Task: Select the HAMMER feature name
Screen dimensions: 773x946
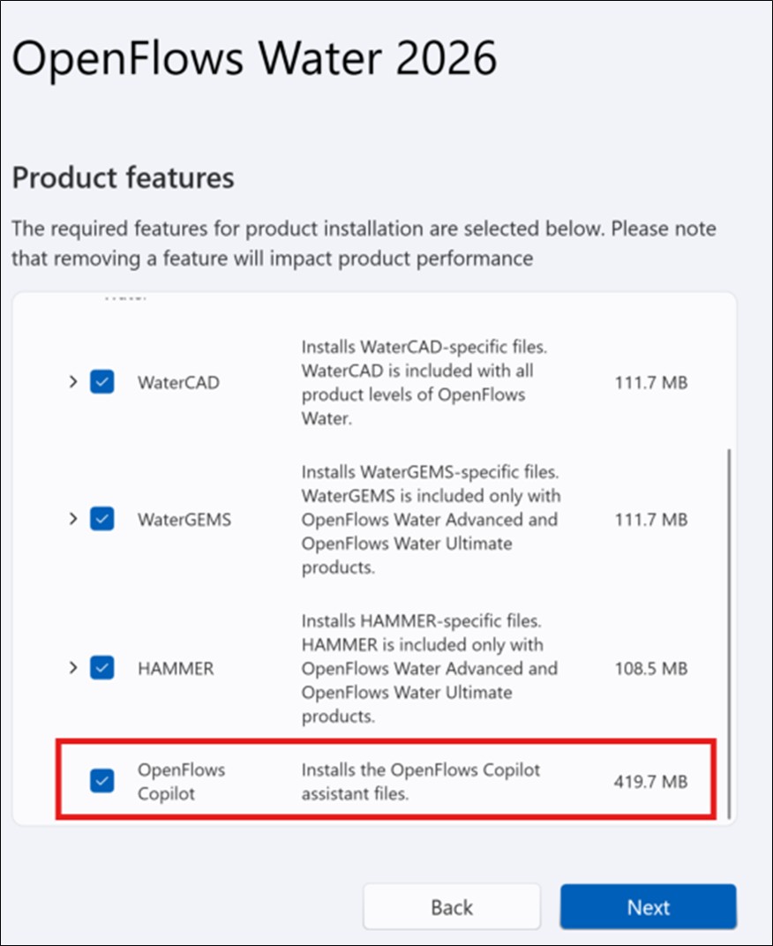Action: (176, 669)
